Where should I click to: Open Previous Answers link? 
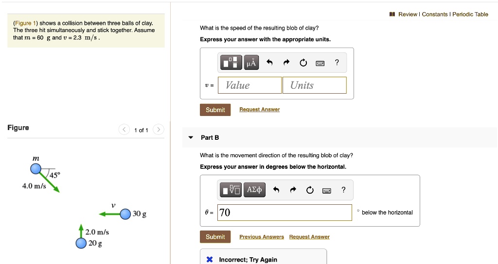tap(262, 237)
